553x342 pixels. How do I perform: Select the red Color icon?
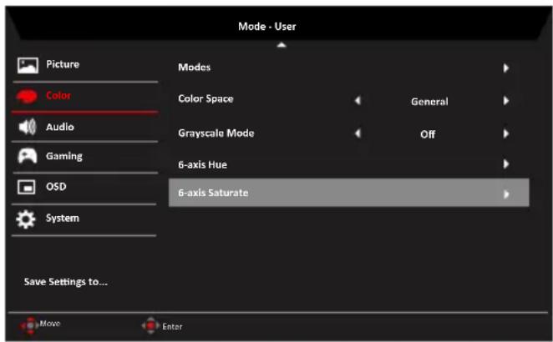27,96
